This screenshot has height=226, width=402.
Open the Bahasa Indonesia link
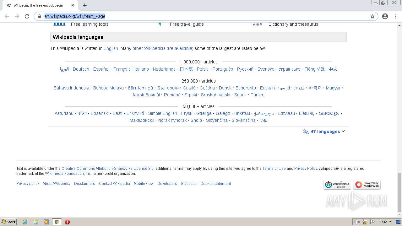coord(71,88)
